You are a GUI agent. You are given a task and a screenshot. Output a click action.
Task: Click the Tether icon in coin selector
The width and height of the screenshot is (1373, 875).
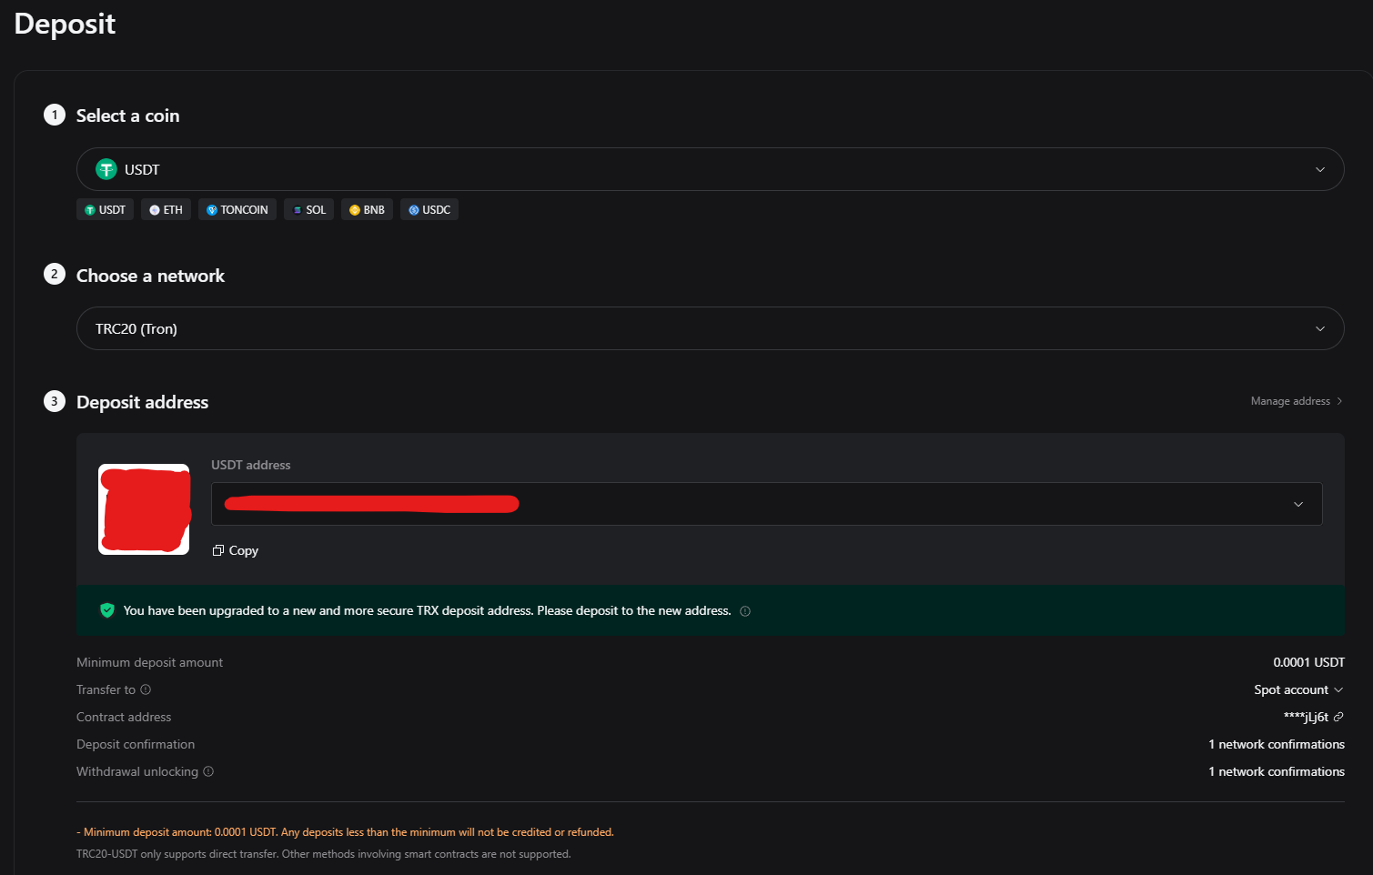tap(106, 169)
